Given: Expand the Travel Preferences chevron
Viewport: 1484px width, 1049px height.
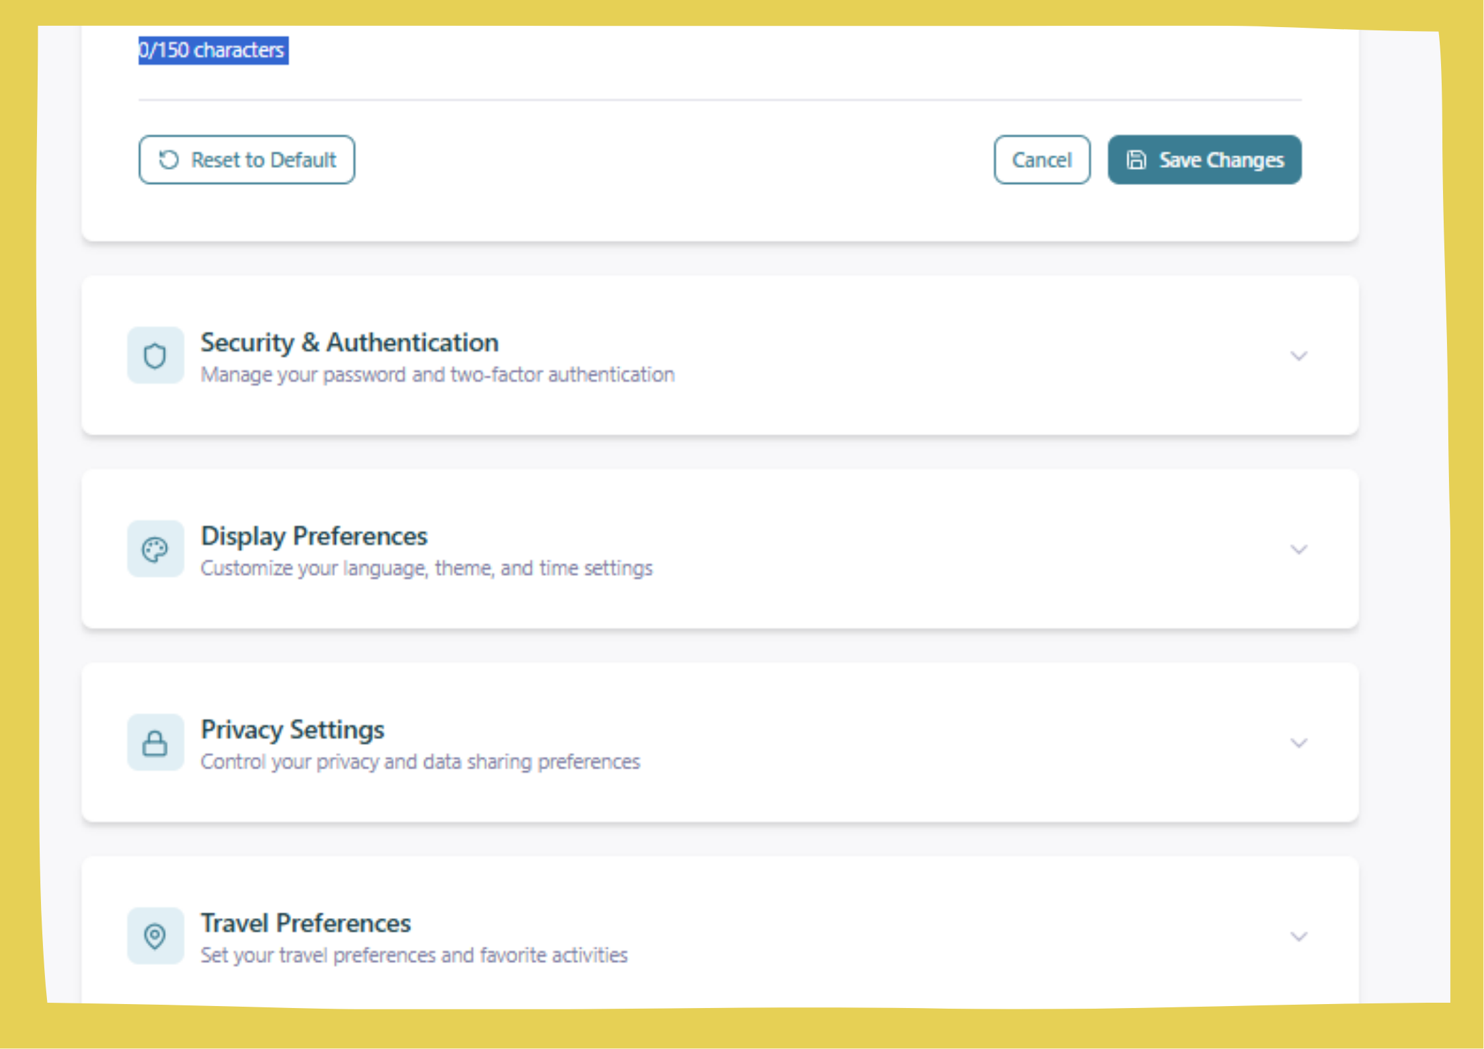Looking at the screenshot, I should pos(1298,937).
